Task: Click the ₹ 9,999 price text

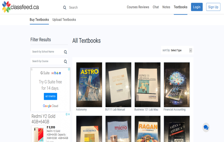Action: [51, 127]
